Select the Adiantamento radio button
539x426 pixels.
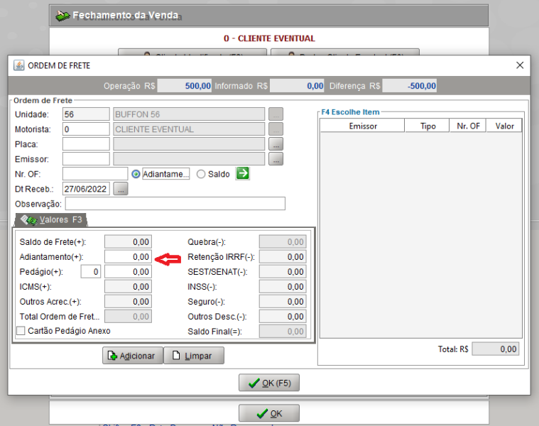[136, 174]
